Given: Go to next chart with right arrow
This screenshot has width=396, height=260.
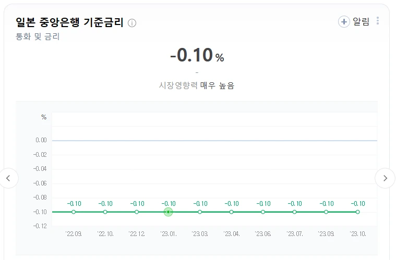Looking at the screenshot, I should click(x=385, y=178).
